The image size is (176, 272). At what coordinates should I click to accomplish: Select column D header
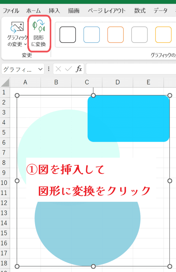(x=117, y=82)
